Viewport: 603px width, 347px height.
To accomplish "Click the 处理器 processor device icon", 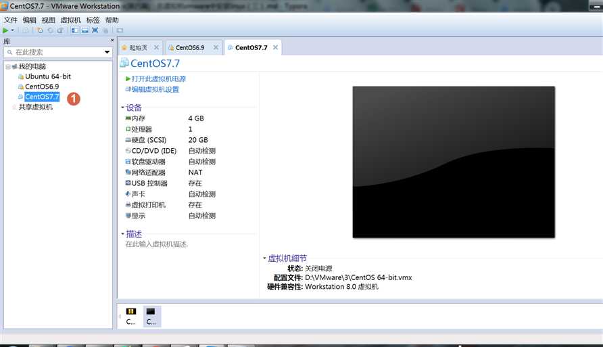I will [x=128, y=129].
